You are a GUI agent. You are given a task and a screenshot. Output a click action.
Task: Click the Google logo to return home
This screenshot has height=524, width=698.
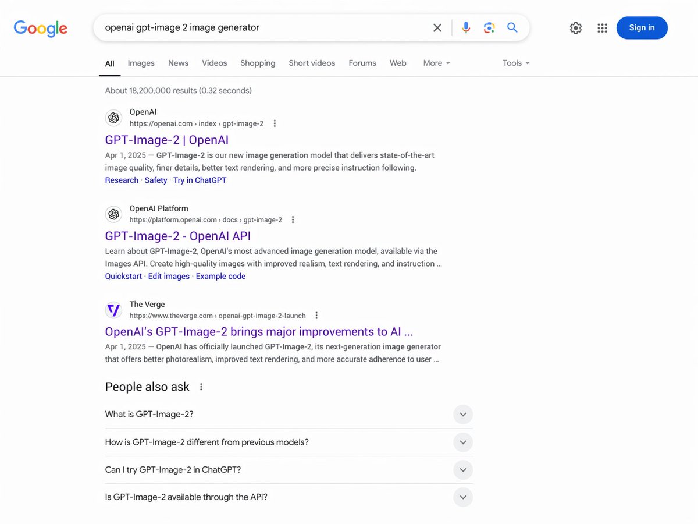coord(40,28)
